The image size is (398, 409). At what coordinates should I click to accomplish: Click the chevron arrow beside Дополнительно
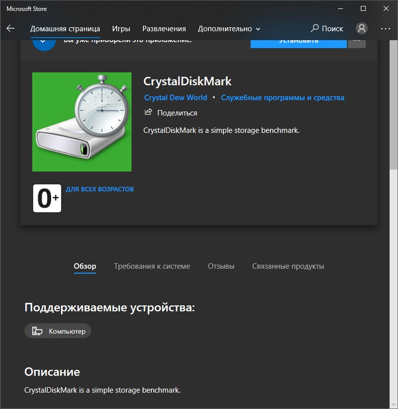pyautogui.click(x=258, y=29)
